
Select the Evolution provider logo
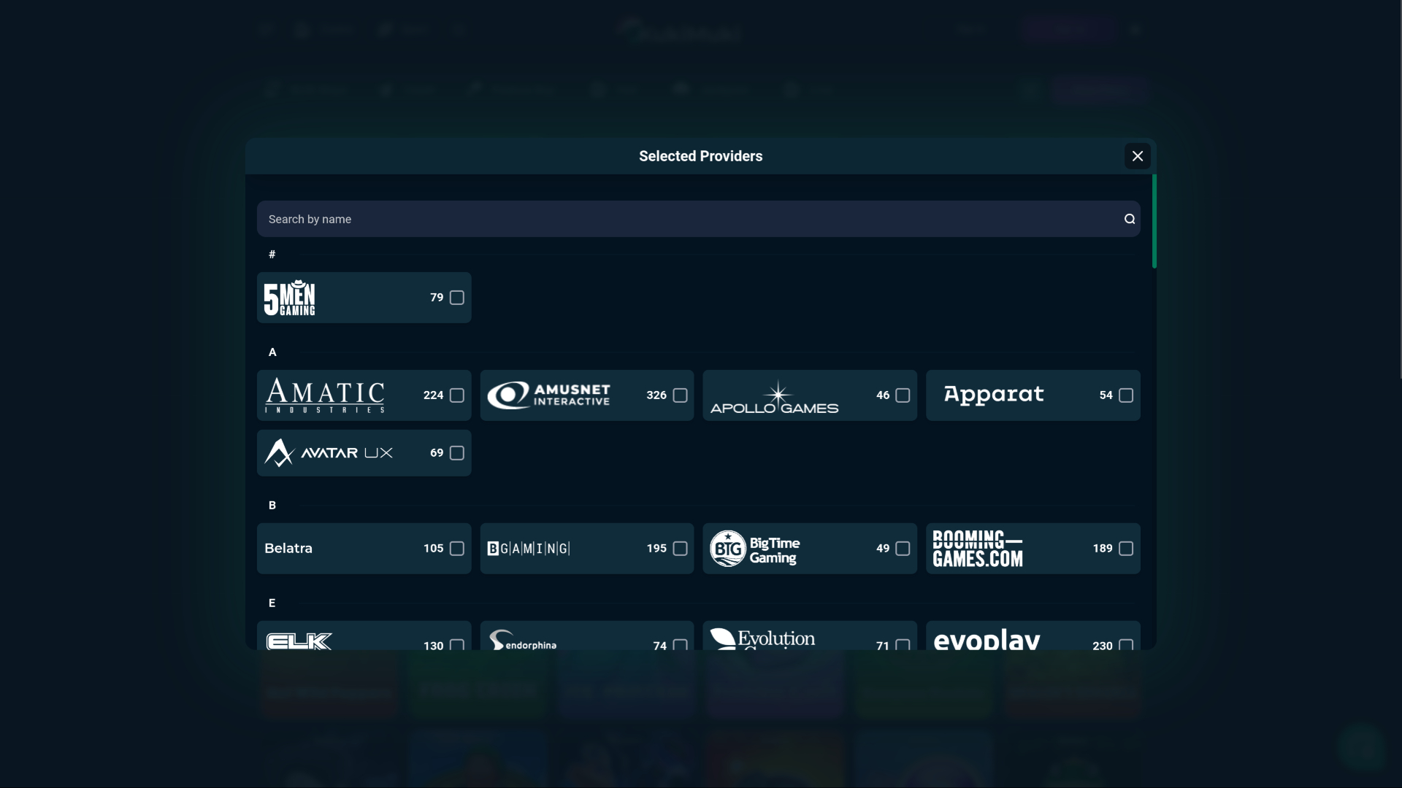click(762, 640)
